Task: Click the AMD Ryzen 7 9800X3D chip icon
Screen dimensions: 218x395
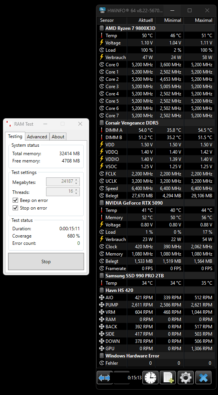Action: point(102,28)
